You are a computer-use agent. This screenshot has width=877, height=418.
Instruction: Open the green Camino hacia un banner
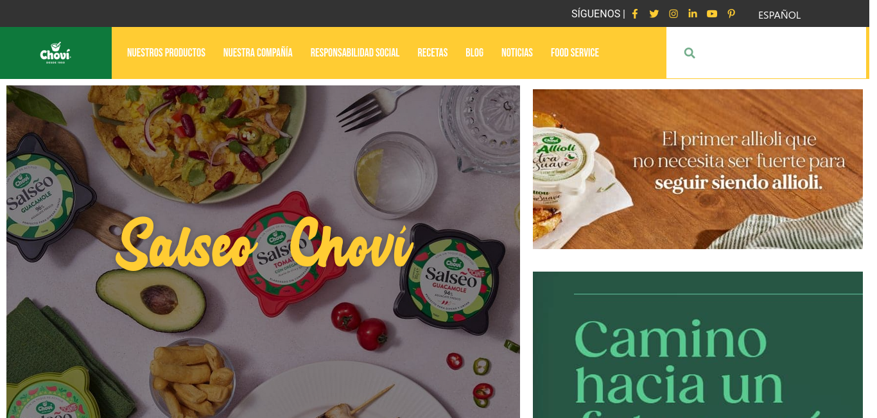point(698,345)
